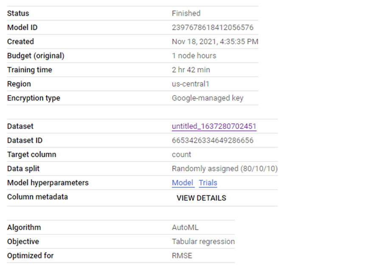Open the Model hyperparameters link
The image size is (392, 267).
(x=183, y=183)
